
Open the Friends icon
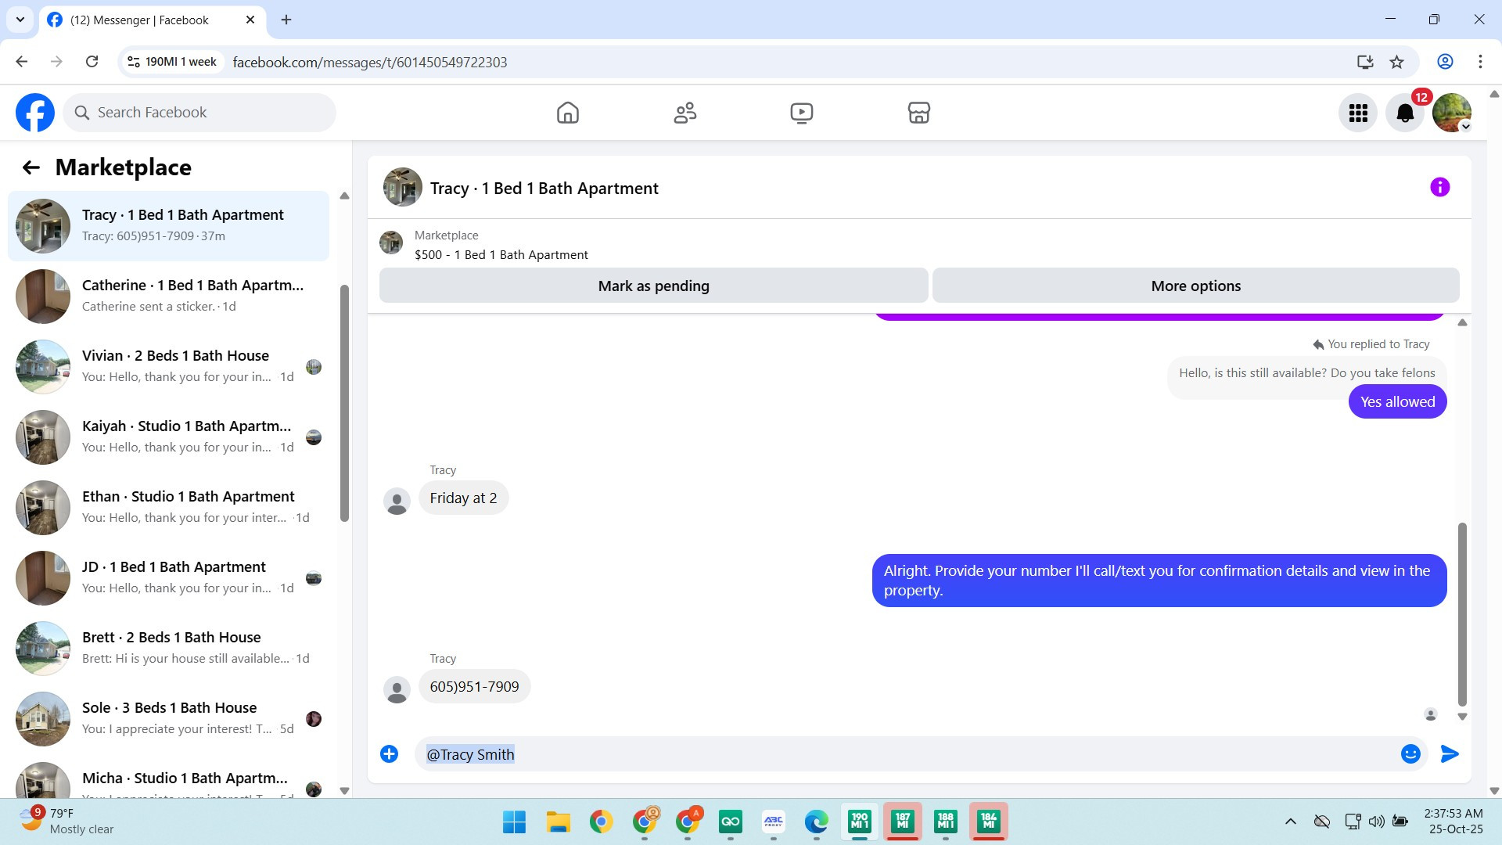click(685, 113)
